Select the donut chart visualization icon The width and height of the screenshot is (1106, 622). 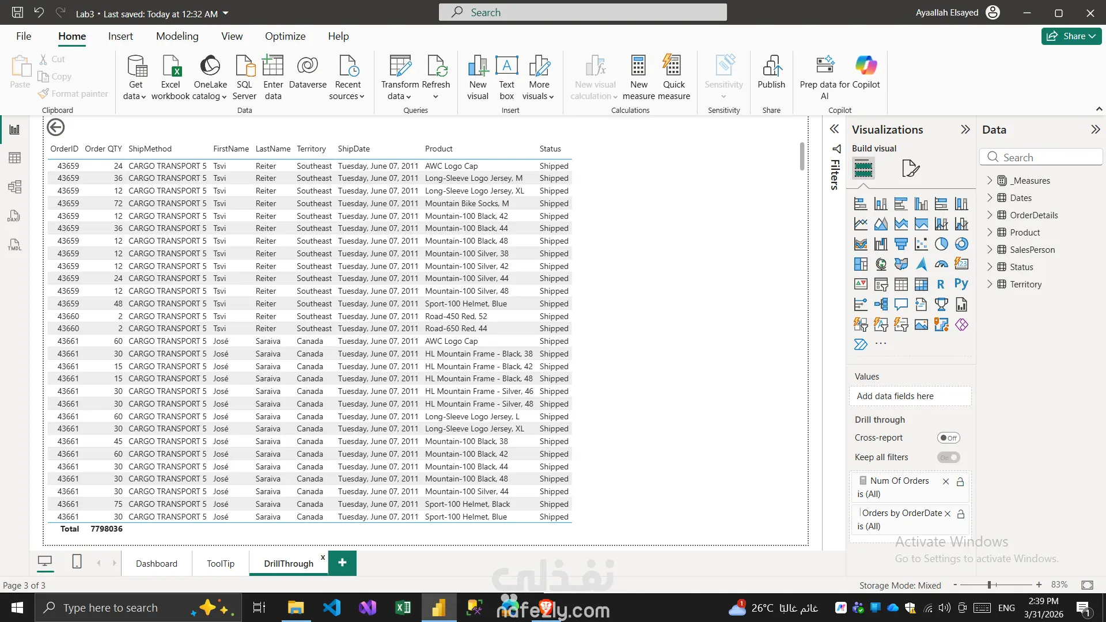click(961, 244)
